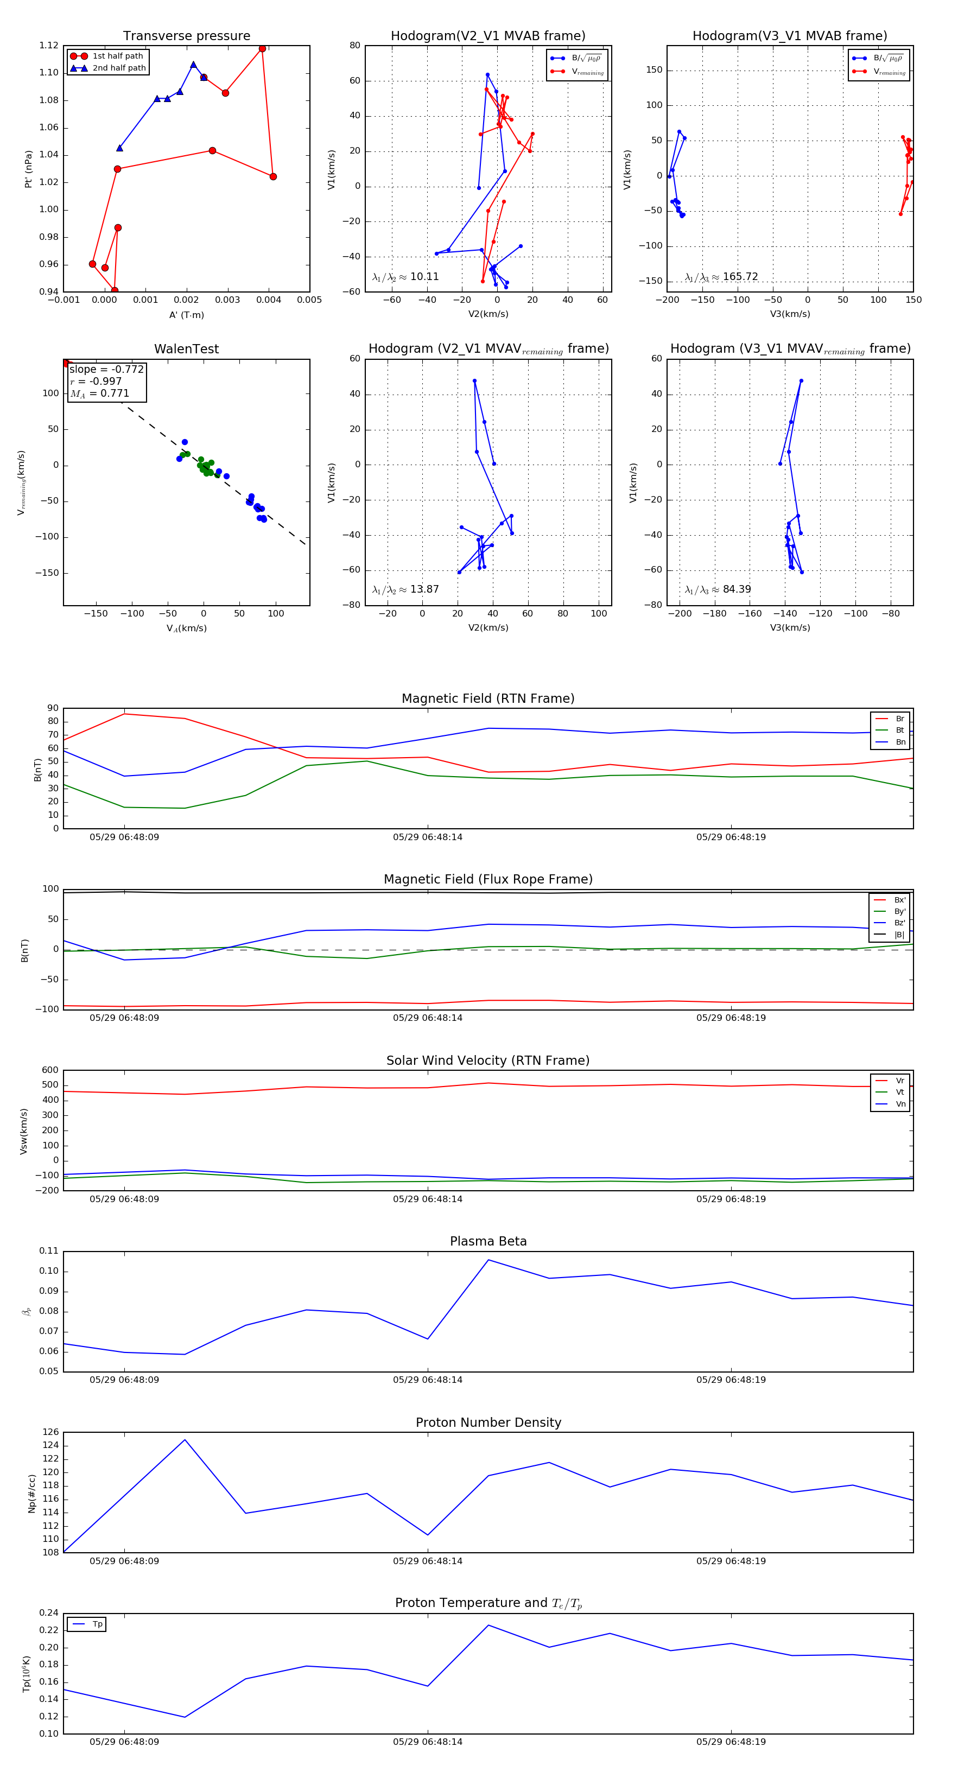
Task: Click the Flux Rope Frame "B(nT)" y-axis label
Action: pyautogui.click(x=25, y=950)
